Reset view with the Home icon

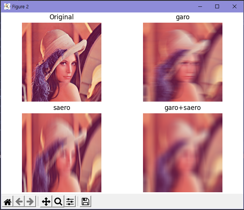8,201
